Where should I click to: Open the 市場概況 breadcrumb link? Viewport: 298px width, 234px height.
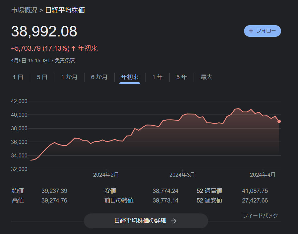24,10
